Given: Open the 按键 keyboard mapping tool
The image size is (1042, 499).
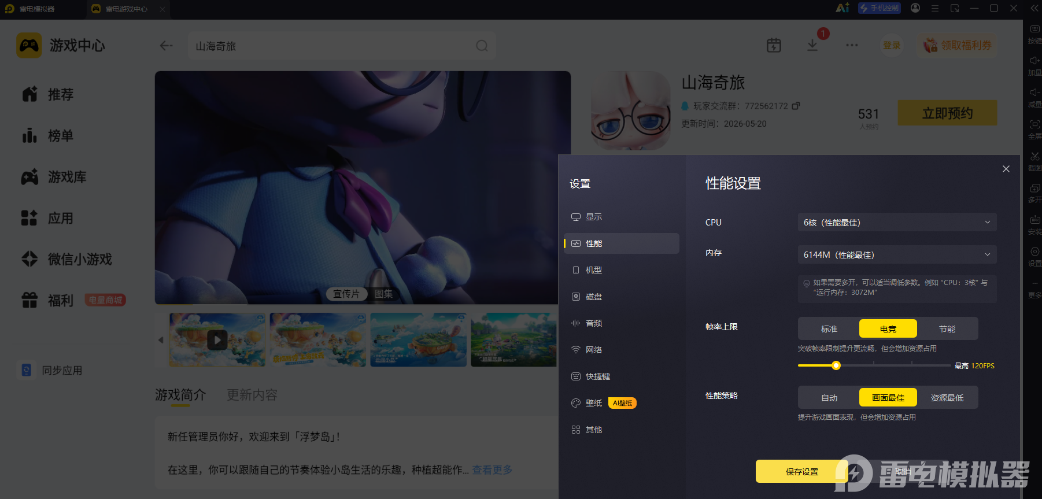Looking at the screenshot, I should click(1034, 34).
